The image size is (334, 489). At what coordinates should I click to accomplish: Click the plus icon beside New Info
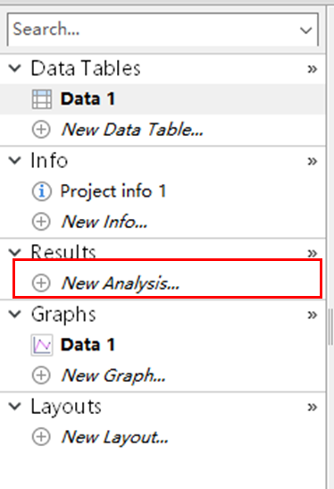(41, 222)
